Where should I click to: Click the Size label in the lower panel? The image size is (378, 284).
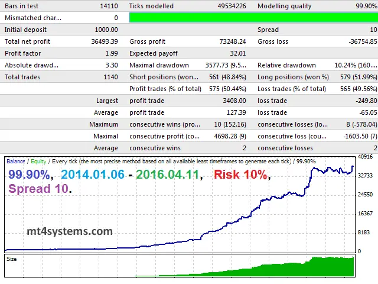coord(12,259)
